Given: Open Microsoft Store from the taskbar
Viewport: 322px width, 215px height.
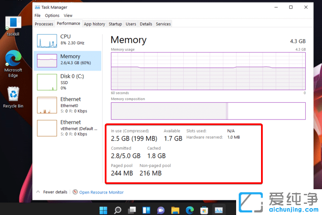Looking at the screenshot, I should pyautogui.click(x=204, y=210).
